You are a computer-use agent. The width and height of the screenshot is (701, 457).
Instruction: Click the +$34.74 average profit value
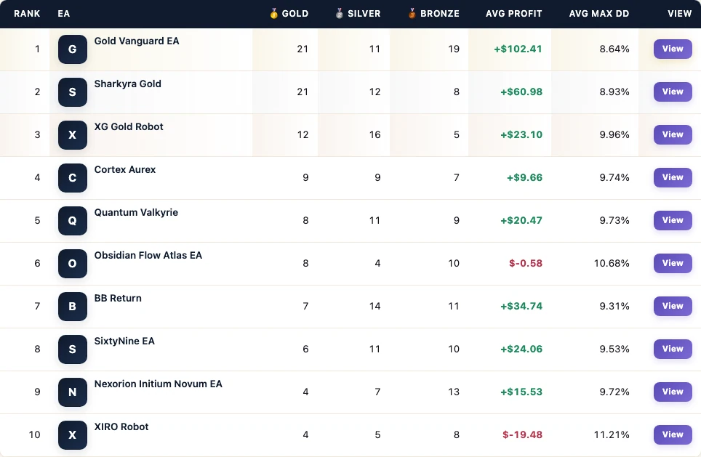(x=521, y=307)
